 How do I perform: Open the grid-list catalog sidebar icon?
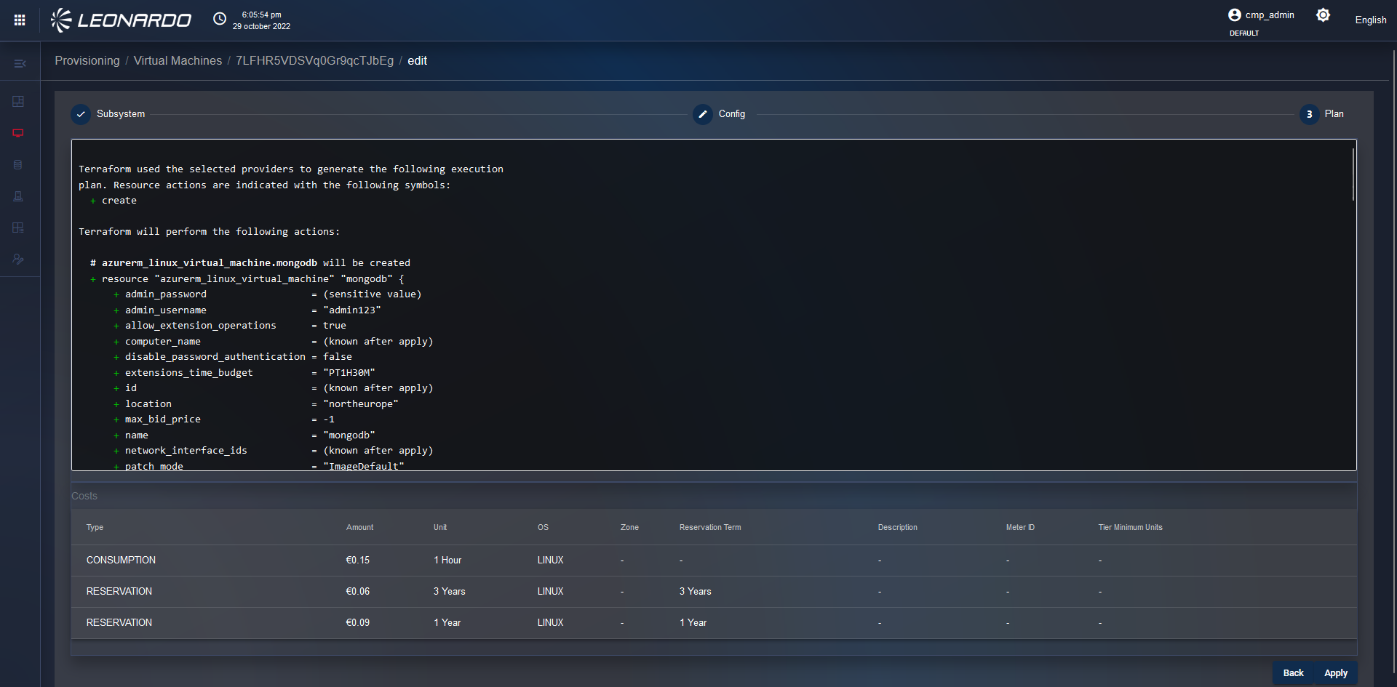pos(18,228)
